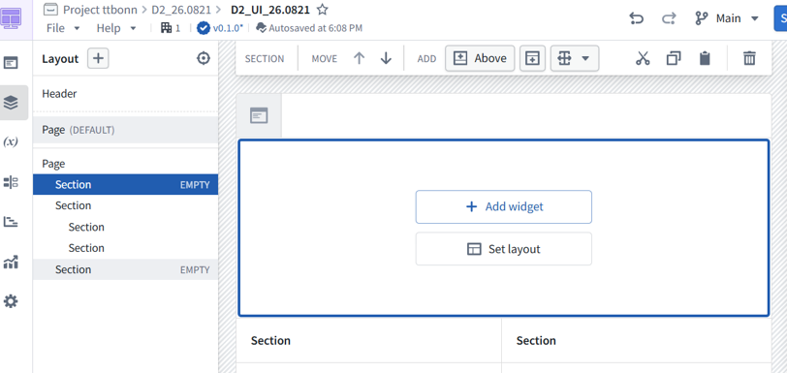
Task: Star the D2_UI_26.0821 module as favorite
Action: (322, 10)
